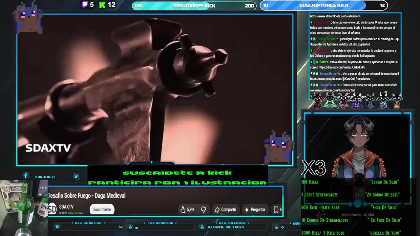The height and width of the screenshot is (236, 420).
Task: Click the Compartir share button
Action: coord(225,210)
